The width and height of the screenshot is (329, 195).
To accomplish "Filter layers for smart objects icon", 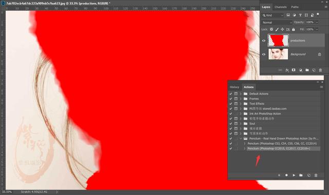I will pos(312,15).
